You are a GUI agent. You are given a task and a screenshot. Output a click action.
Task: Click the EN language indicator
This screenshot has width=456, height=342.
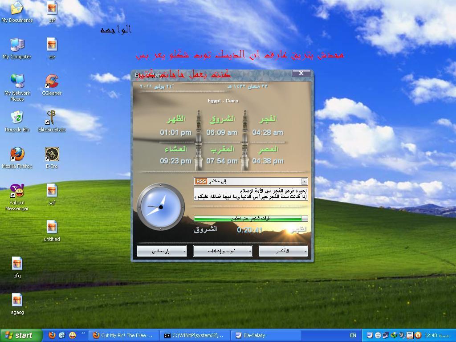[353, 335]
